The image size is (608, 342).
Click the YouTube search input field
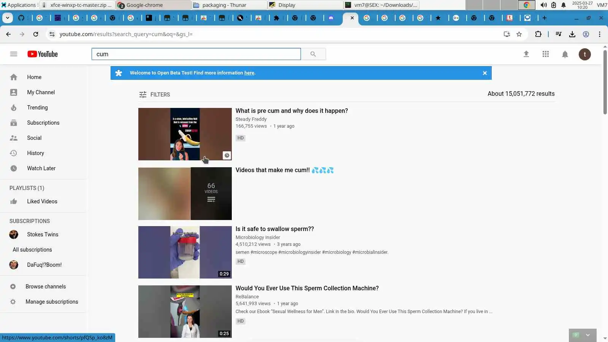[x=196, y=54]
